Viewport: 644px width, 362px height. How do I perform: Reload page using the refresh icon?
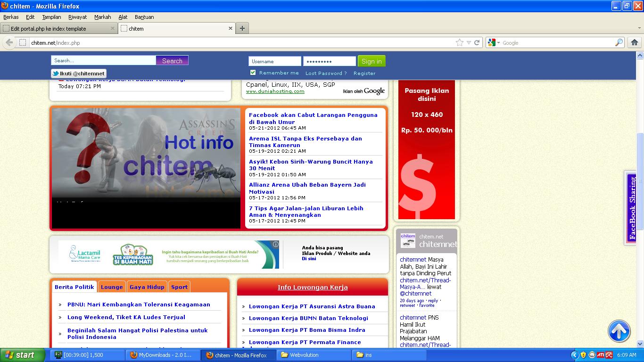pyautogui.click(x=477, y=42)
